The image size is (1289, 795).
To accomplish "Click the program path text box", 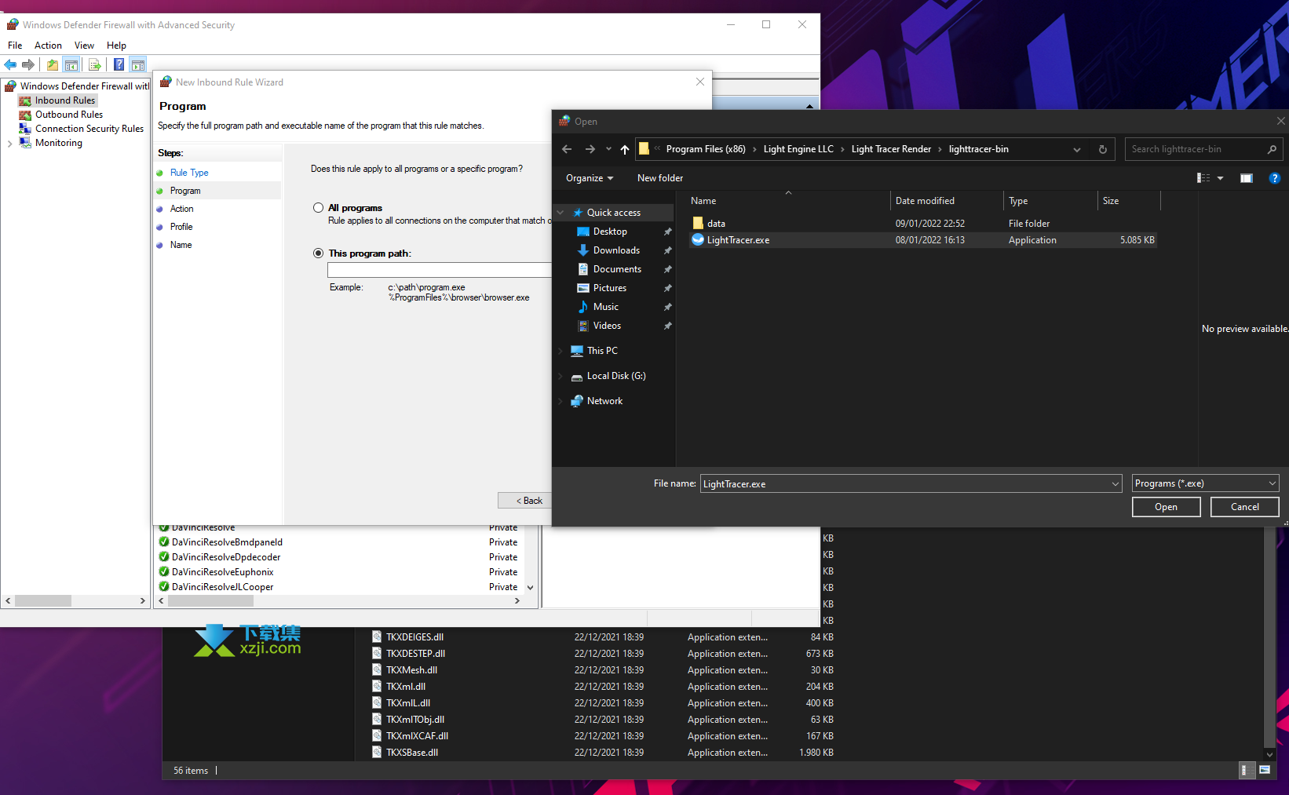I will [x=440, y=270].
